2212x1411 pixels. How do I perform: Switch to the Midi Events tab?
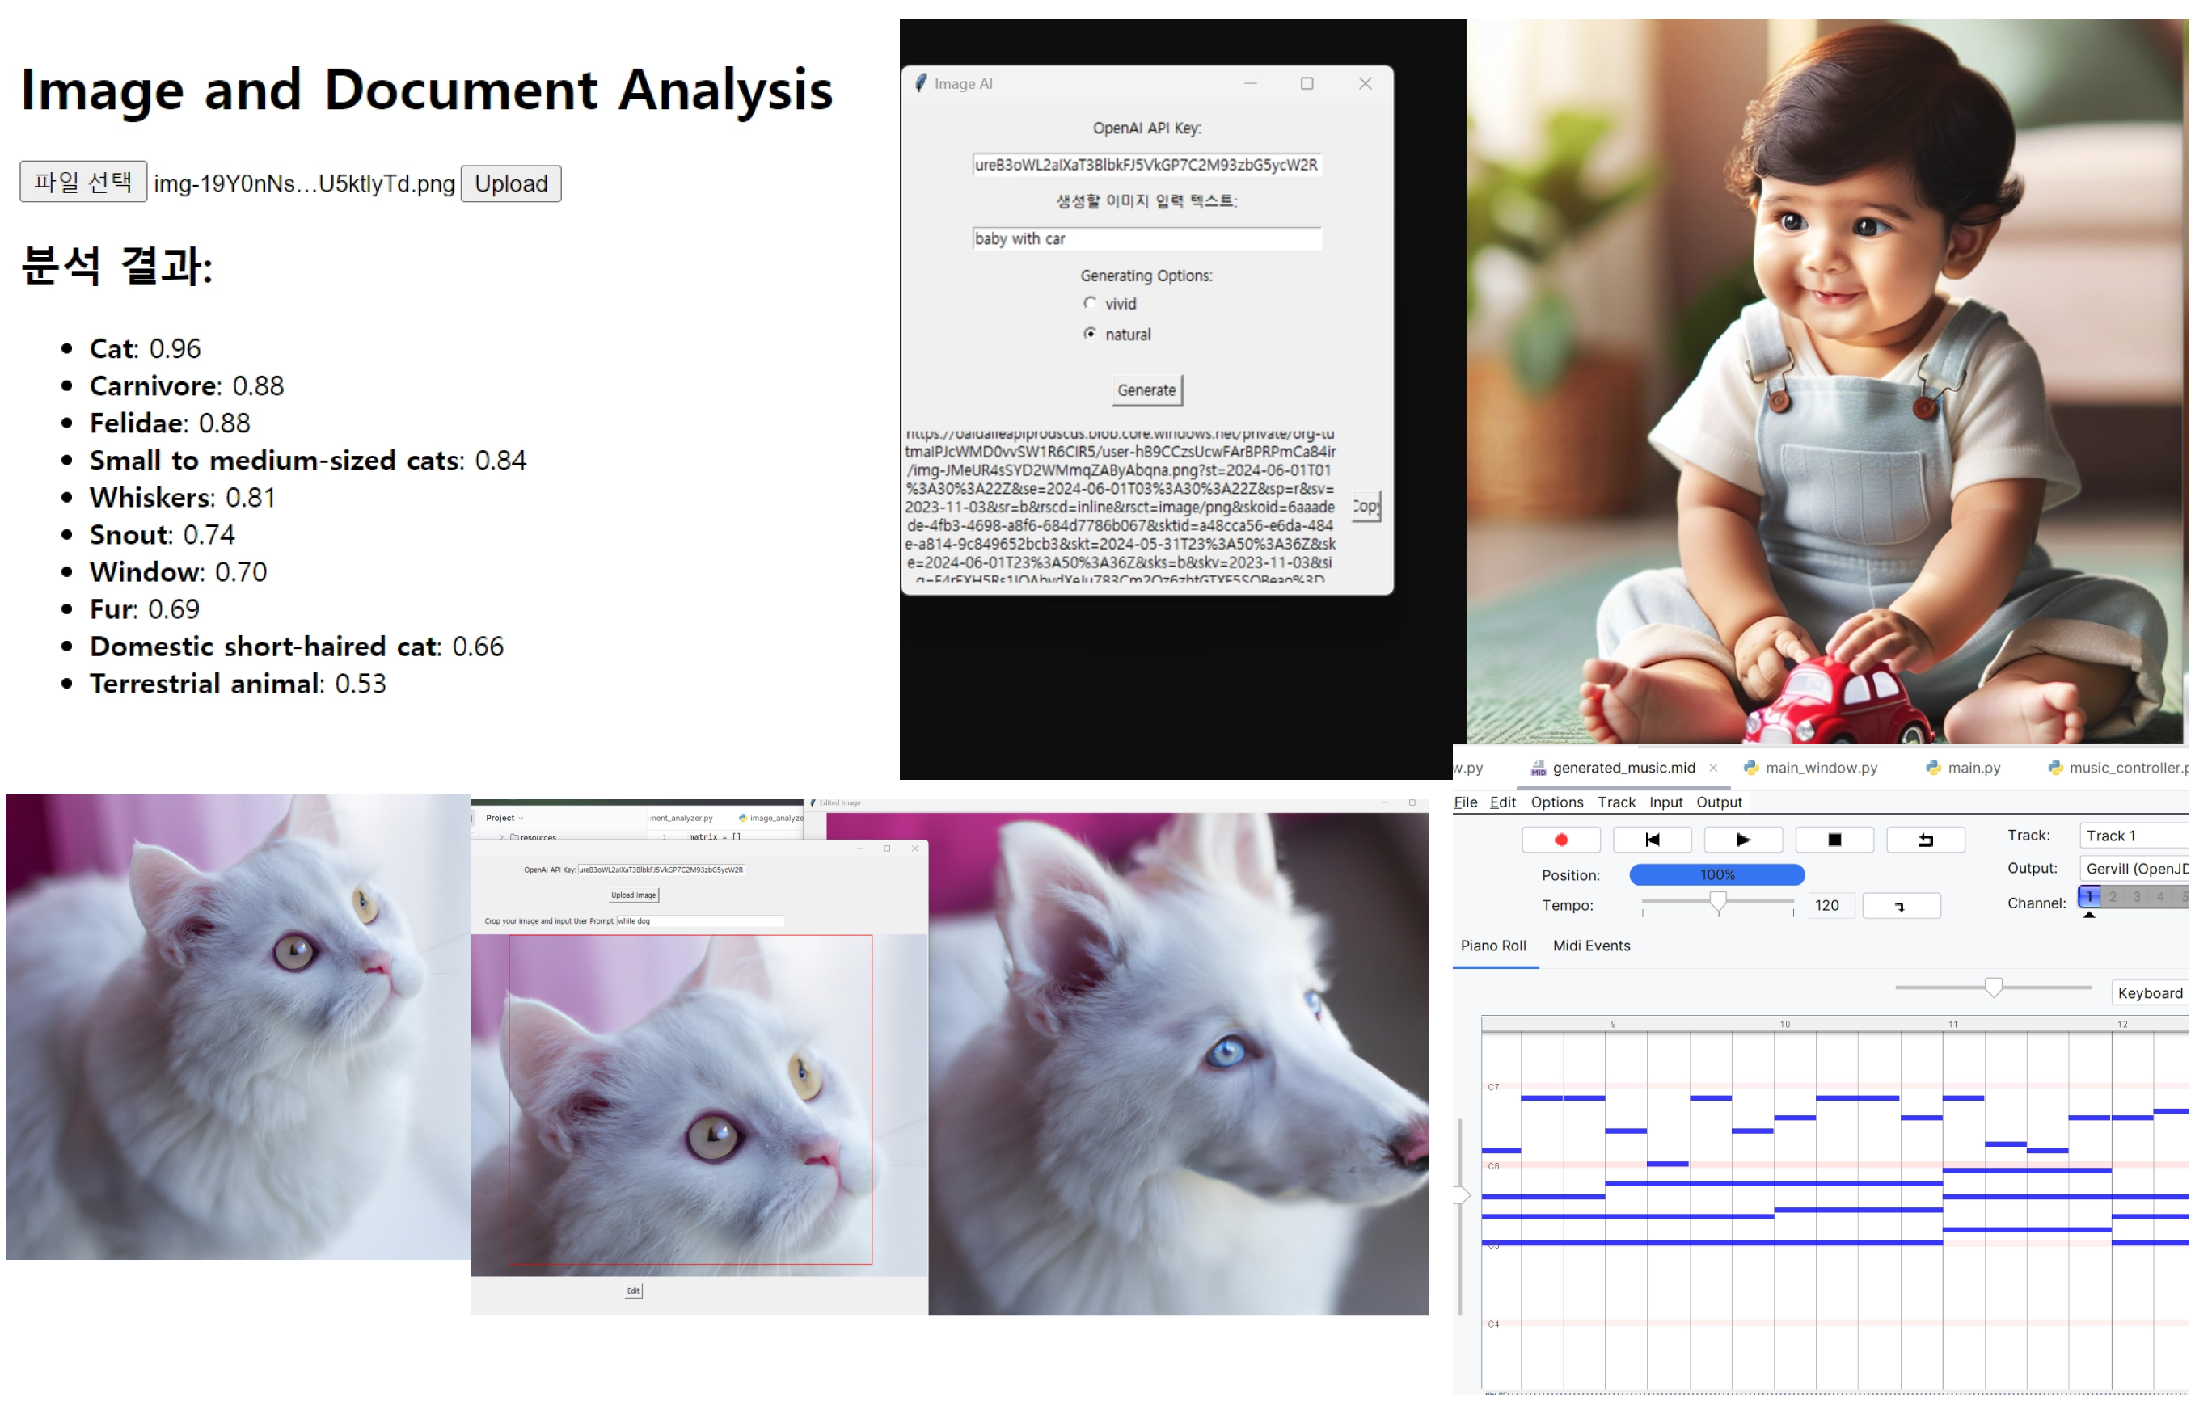point(1591,946)
